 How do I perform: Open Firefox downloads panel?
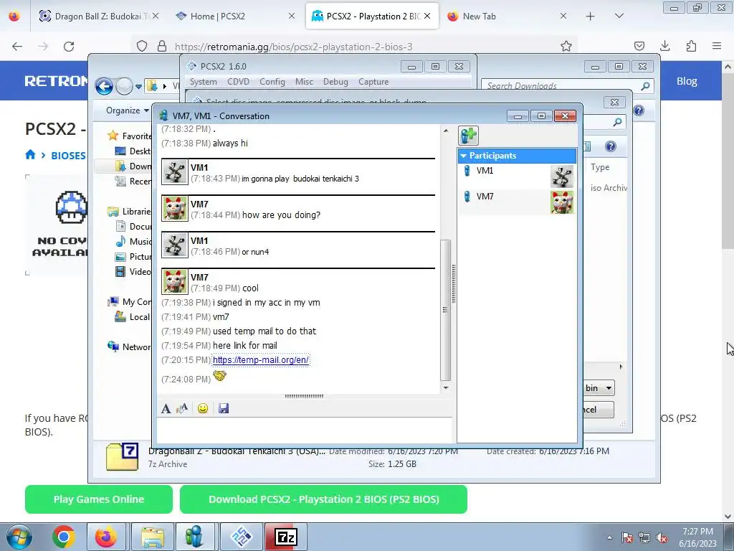(664, 46)
